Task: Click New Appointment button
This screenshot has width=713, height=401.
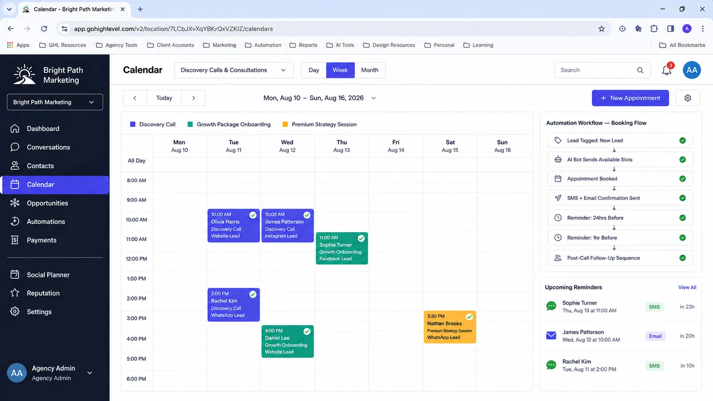Action: (630, 98)
